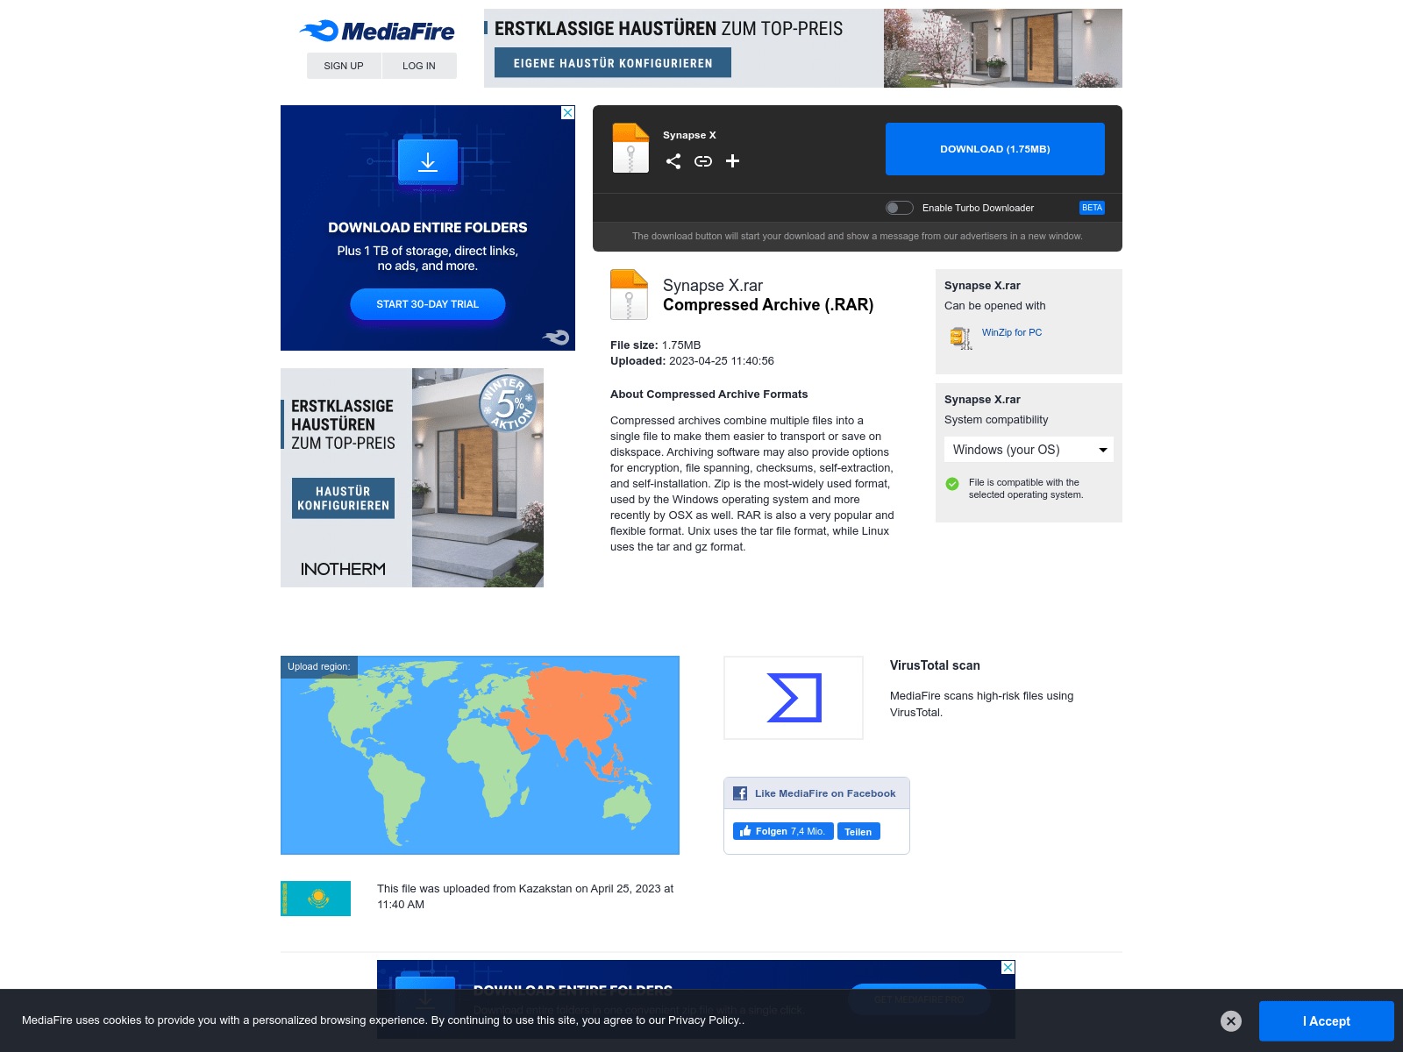This screenshot has width=1403, height=1052.
Task: Click the VirusTotal sigma logo
Action: 794,698
